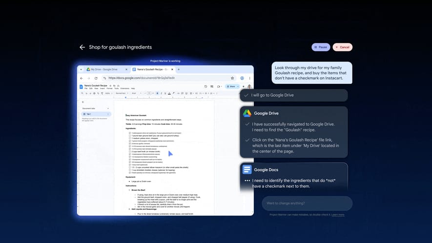Viewport: 432px width, 243px height.
Task: Pause the Project Mariner task
Action: pos(321,47)
